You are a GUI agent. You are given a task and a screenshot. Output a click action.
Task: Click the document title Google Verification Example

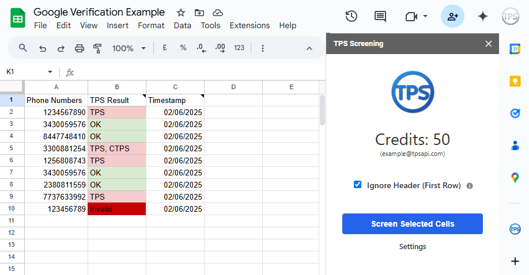(x=99, y=12)
